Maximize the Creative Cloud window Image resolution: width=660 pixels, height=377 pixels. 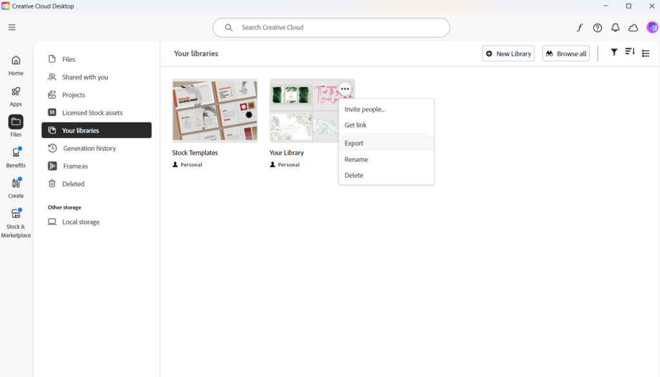629,6
